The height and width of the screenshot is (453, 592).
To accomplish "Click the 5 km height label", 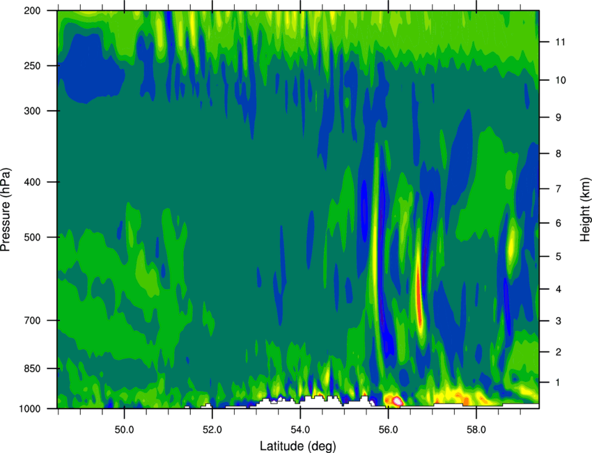I will point(558,256).
